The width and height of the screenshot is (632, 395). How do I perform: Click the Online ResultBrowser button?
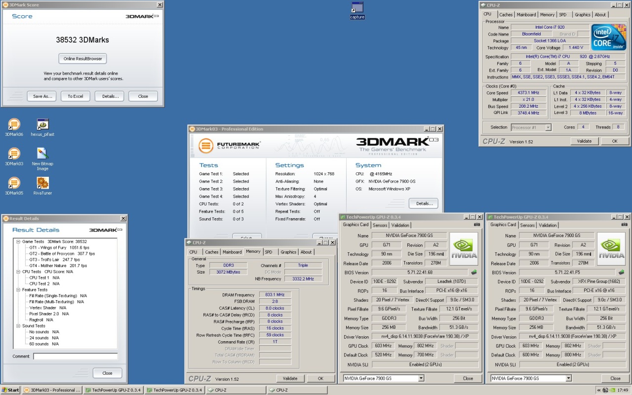click(82, 58)
